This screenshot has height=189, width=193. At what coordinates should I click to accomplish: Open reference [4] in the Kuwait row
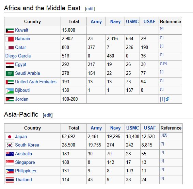coord(162,29)
